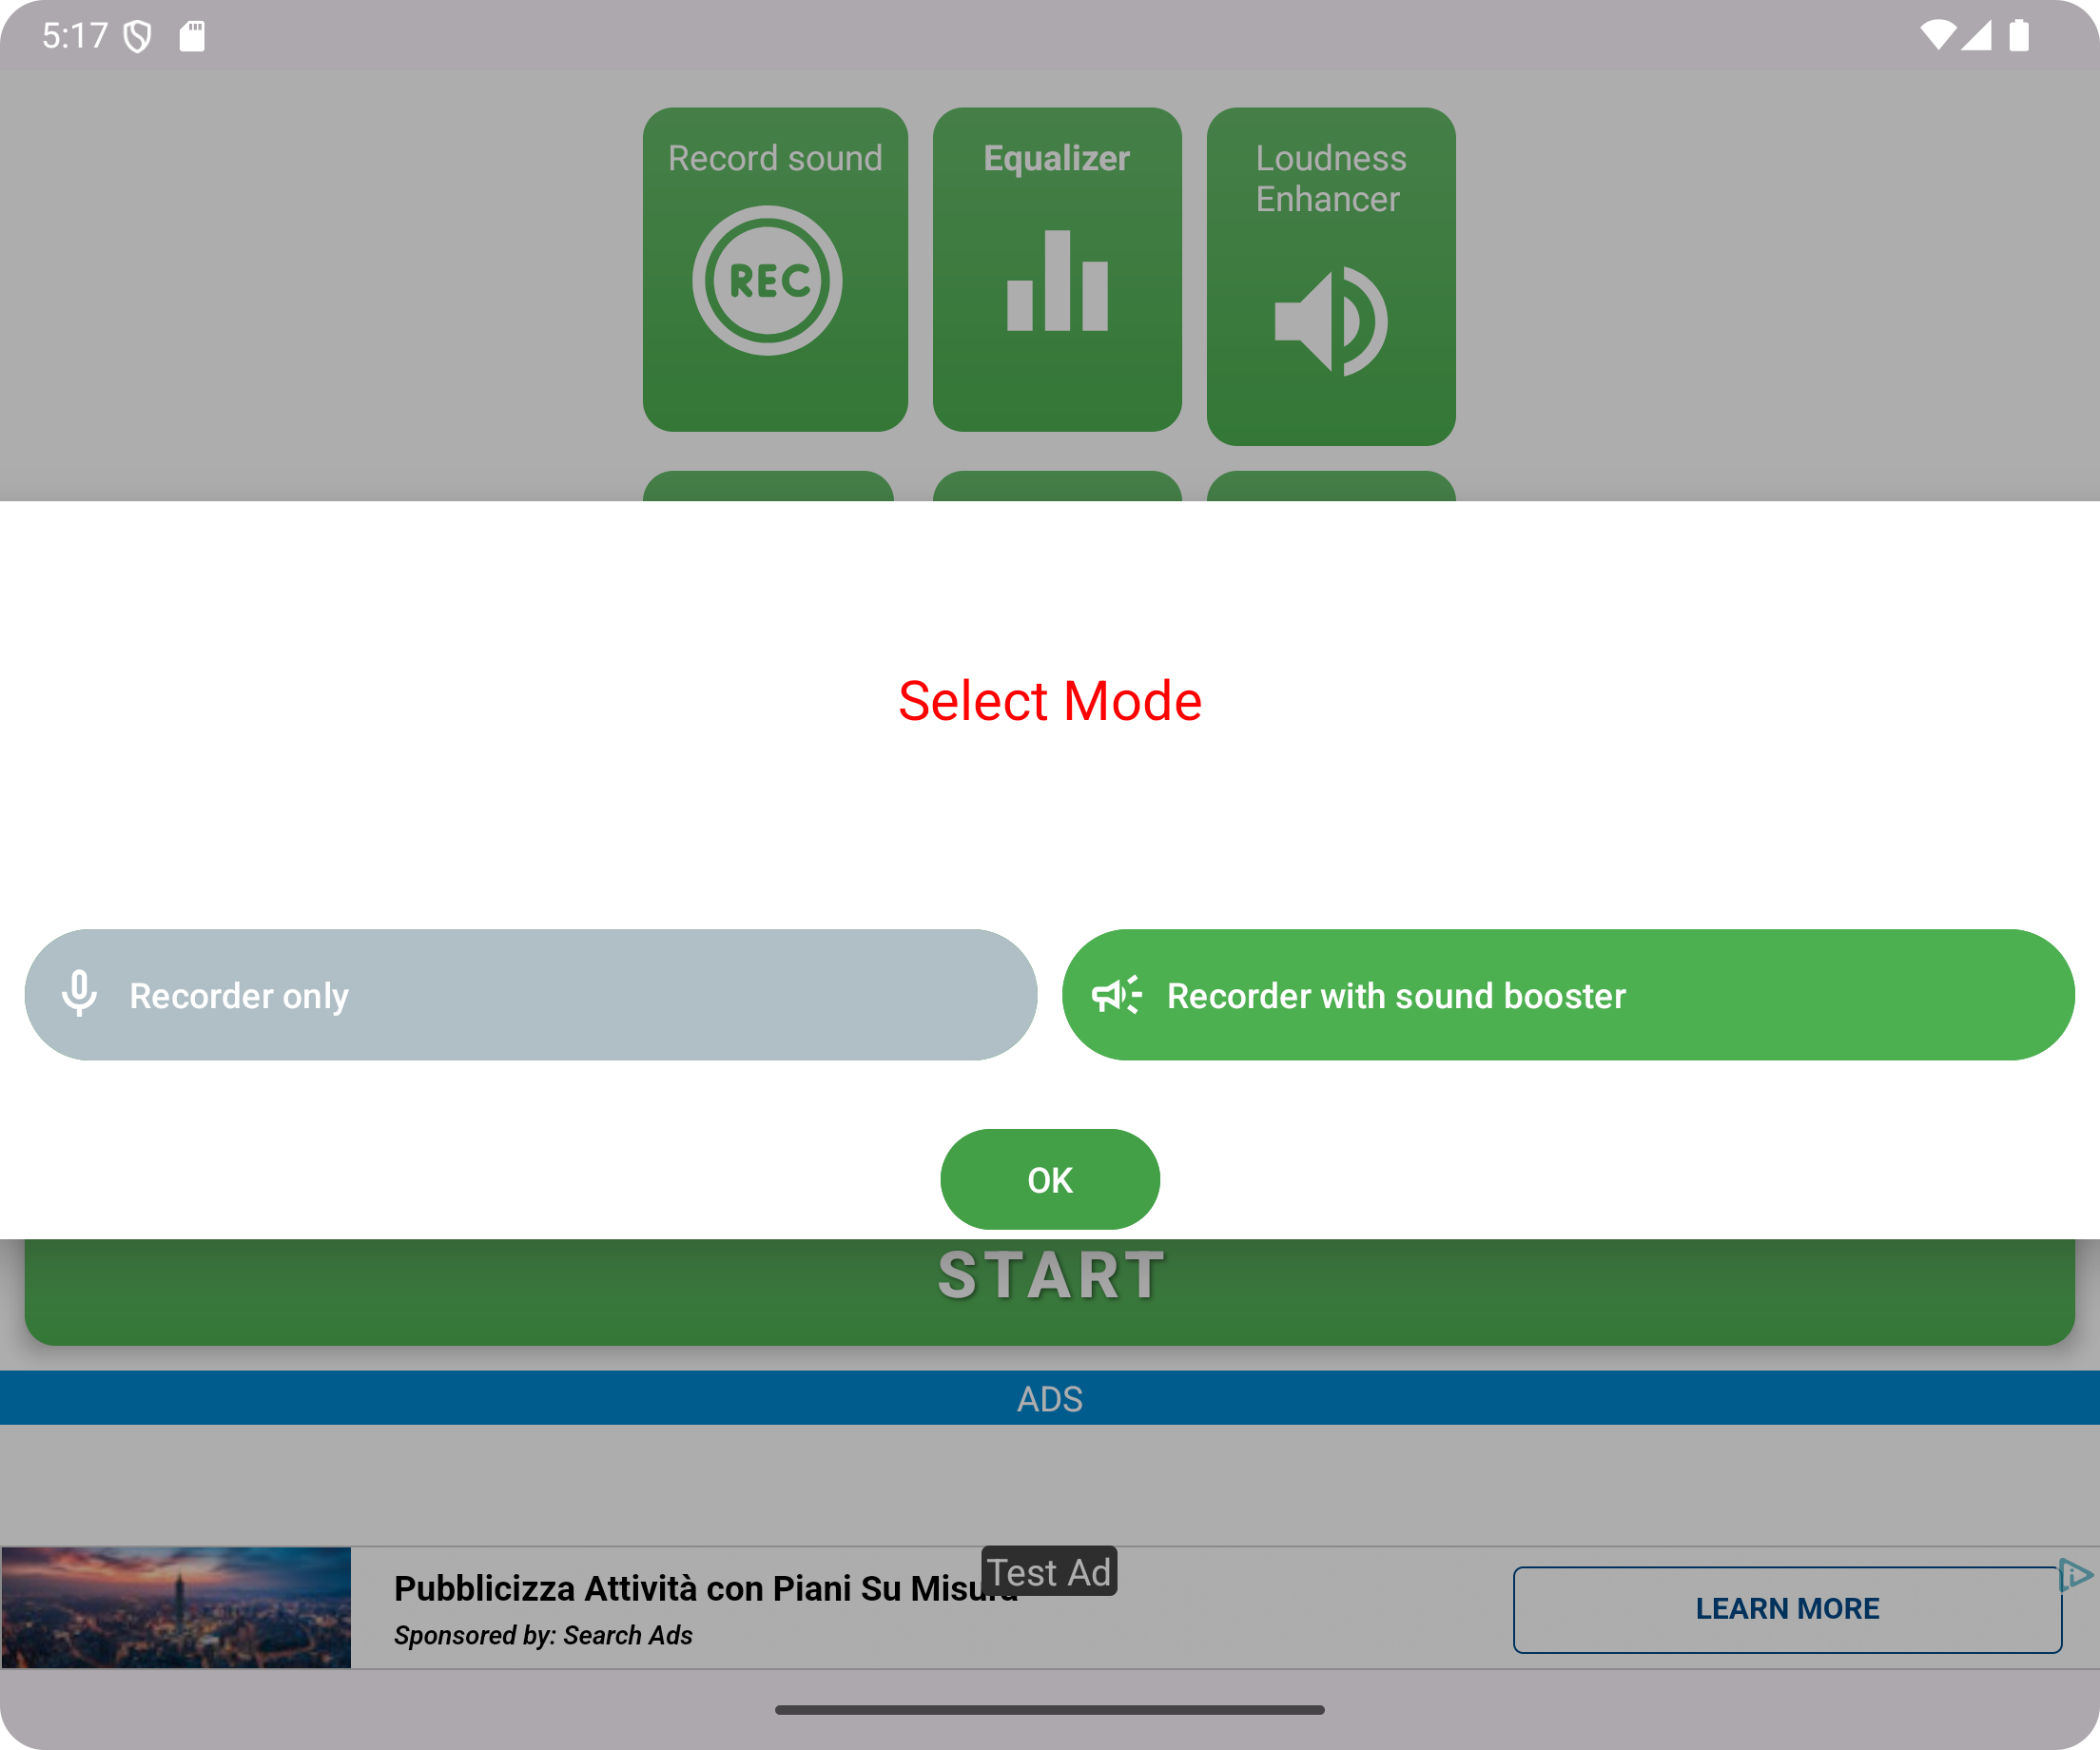2100x1750 pixels.
Task: Tap the battery icon in status bar
Action: [x=2019, y=36]
